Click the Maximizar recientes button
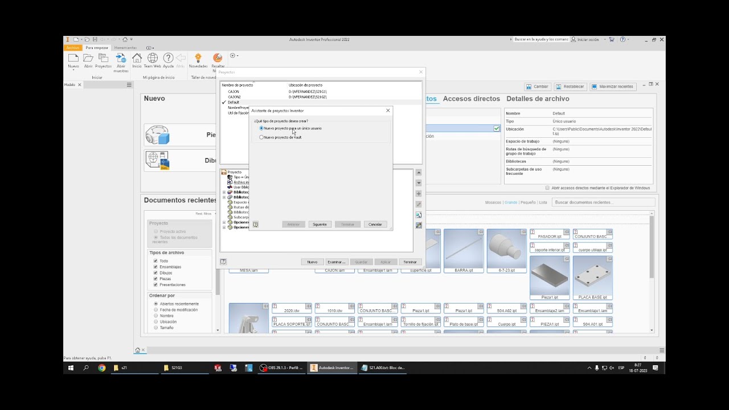 [x=613, y=87]
